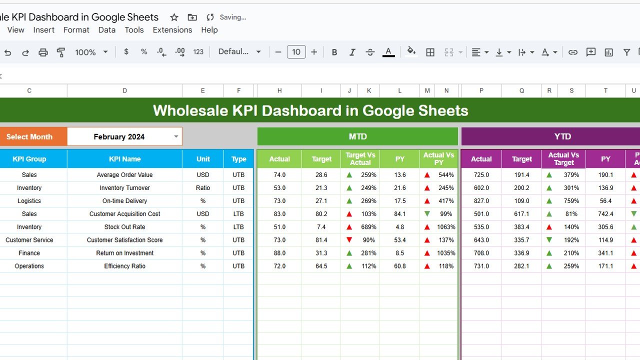This screenshot has height=360, width=640.
Task: Expand merge cells dropdown arrow
Action: tap(460, 52)
